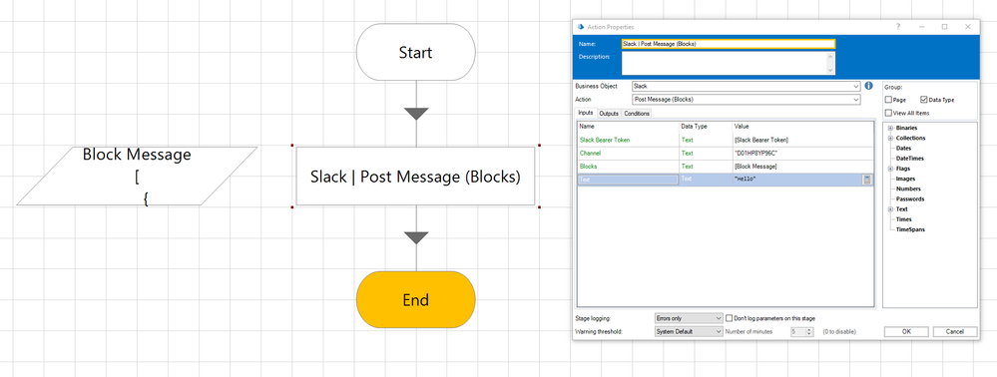Select the Times item in data tree
Image resolution: width=997 pixels, height=377 pixels.
point(903,219)
